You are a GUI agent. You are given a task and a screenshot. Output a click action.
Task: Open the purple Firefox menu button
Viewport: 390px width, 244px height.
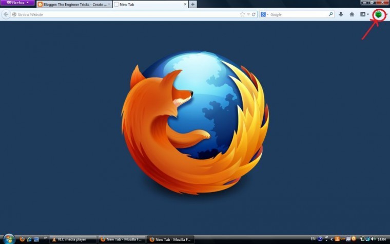coord(17,3)
